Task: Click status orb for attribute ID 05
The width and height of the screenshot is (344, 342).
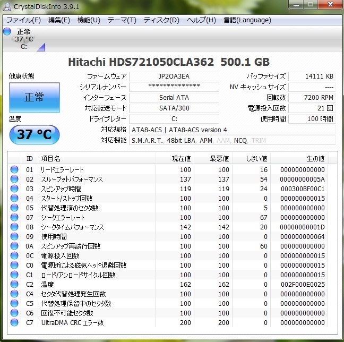Action: coord(14,208)
